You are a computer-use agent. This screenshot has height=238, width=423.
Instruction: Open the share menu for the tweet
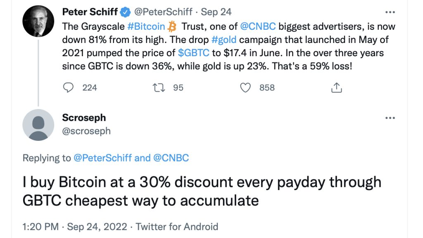coord(337,88)
